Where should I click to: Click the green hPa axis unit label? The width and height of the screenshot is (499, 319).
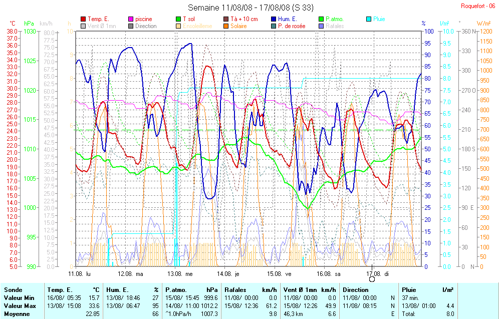point(29,24)
